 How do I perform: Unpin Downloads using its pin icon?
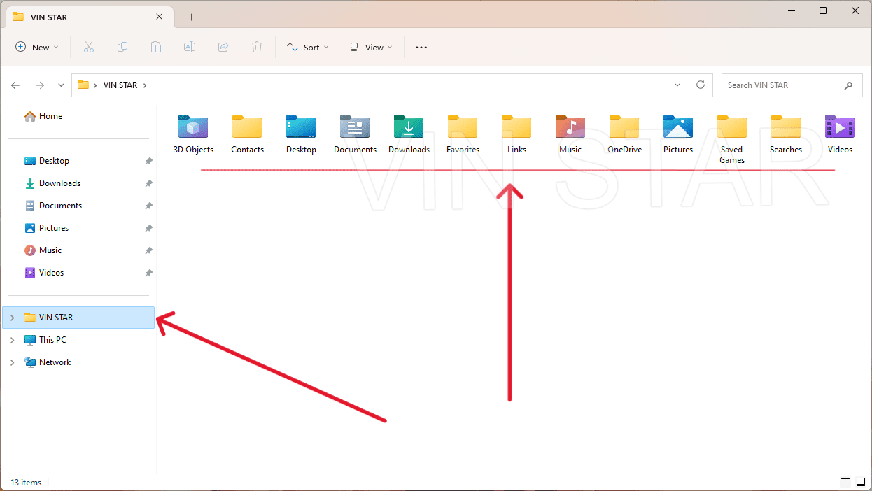point(148,183)
